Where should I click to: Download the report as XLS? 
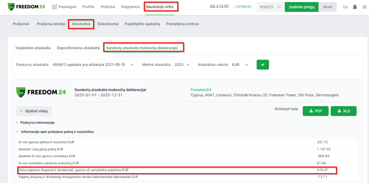(343, 111)
